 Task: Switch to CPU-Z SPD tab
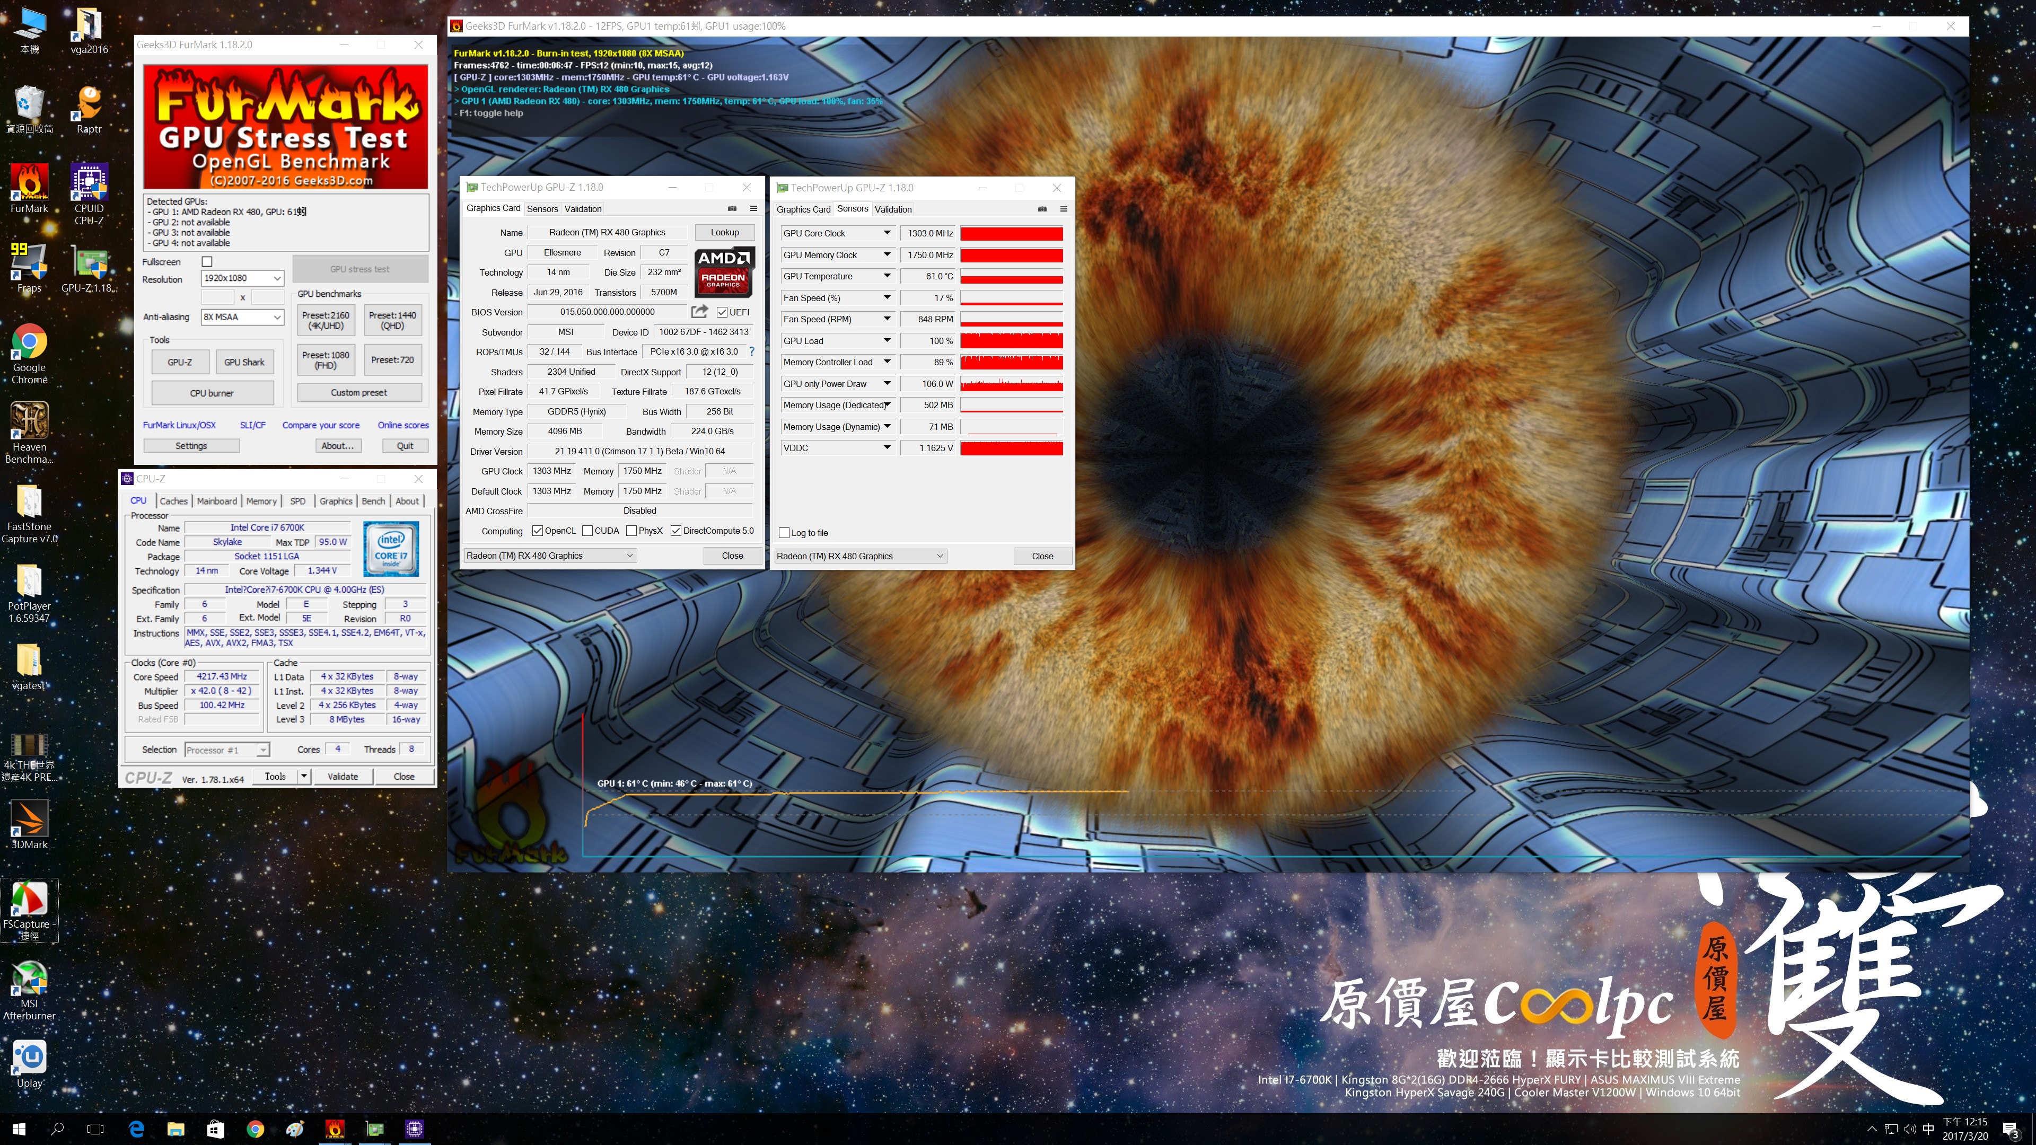[x=297, y=501]
